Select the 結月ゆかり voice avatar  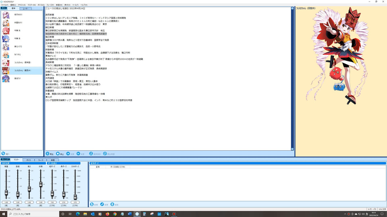(x=6, y=15)
